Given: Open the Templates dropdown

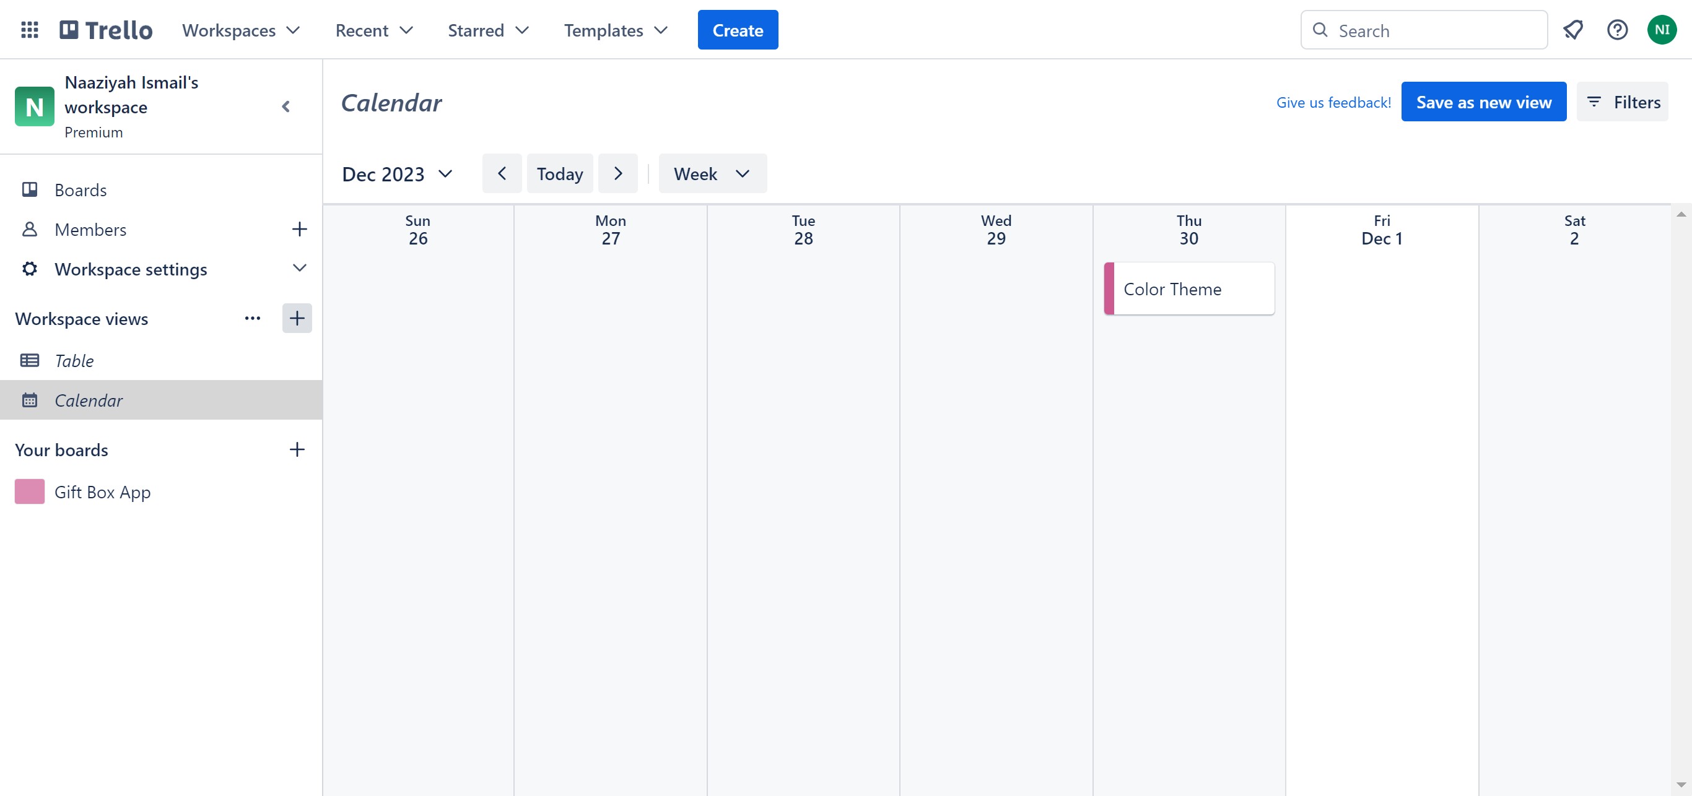Looking at the screenshot, I should click(616, 30).
